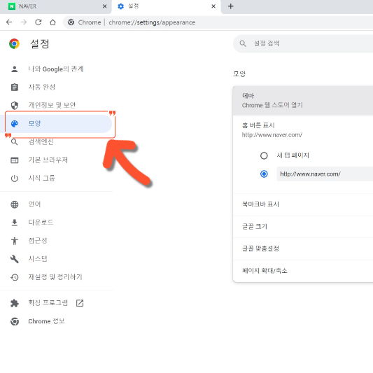Click the power icon for 시작 그룹
The width and height of the screenshot is (373, 373).
point(15,178)
